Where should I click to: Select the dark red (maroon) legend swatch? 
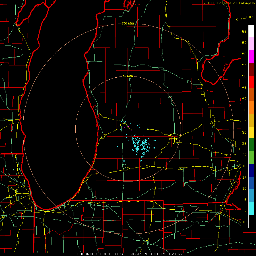point(251,69)
